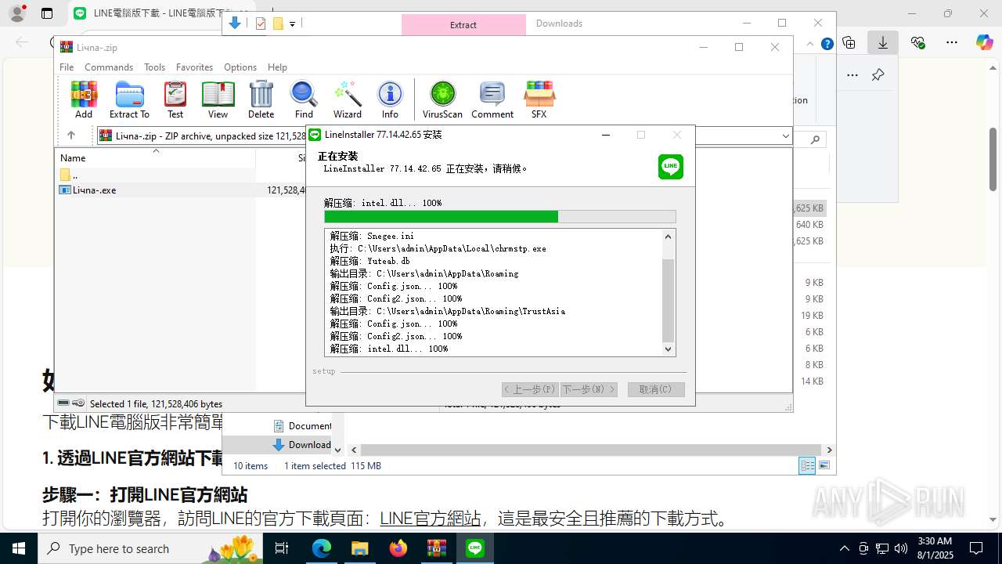Open the Find magnifier tool
This screenshot has width=1002, height=564.
tap(304, 99)
